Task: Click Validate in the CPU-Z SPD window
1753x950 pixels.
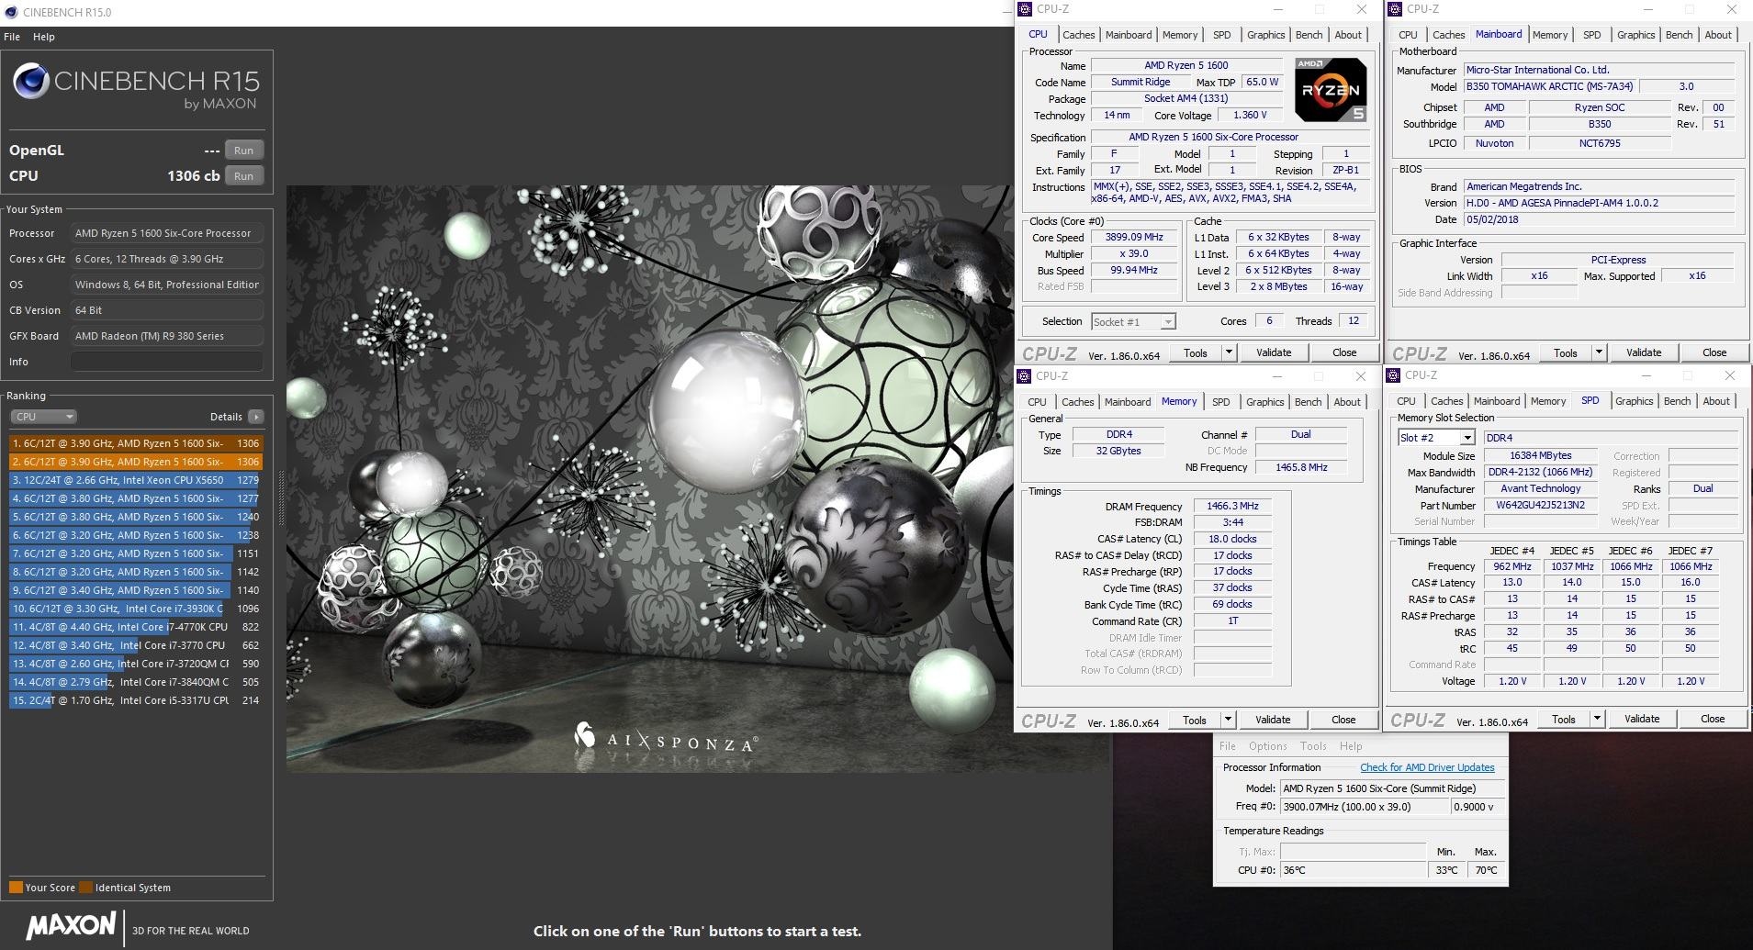Action: [1642, 719]
